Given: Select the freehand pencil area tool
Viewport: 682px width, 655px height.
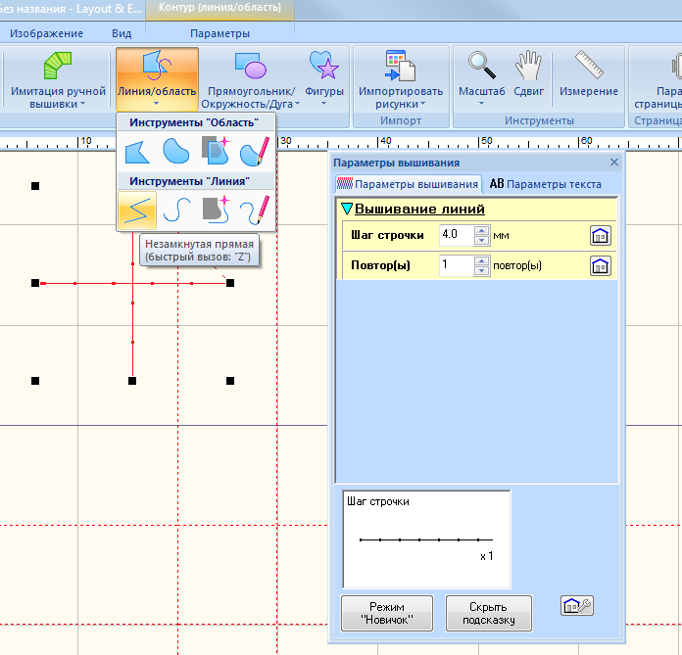Looking at the screenshot, I should [x=254, y=151].
